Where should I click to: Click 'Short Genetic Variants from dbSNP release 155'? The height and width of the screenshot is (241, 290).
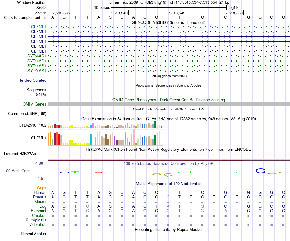click(x=169, y=109)
